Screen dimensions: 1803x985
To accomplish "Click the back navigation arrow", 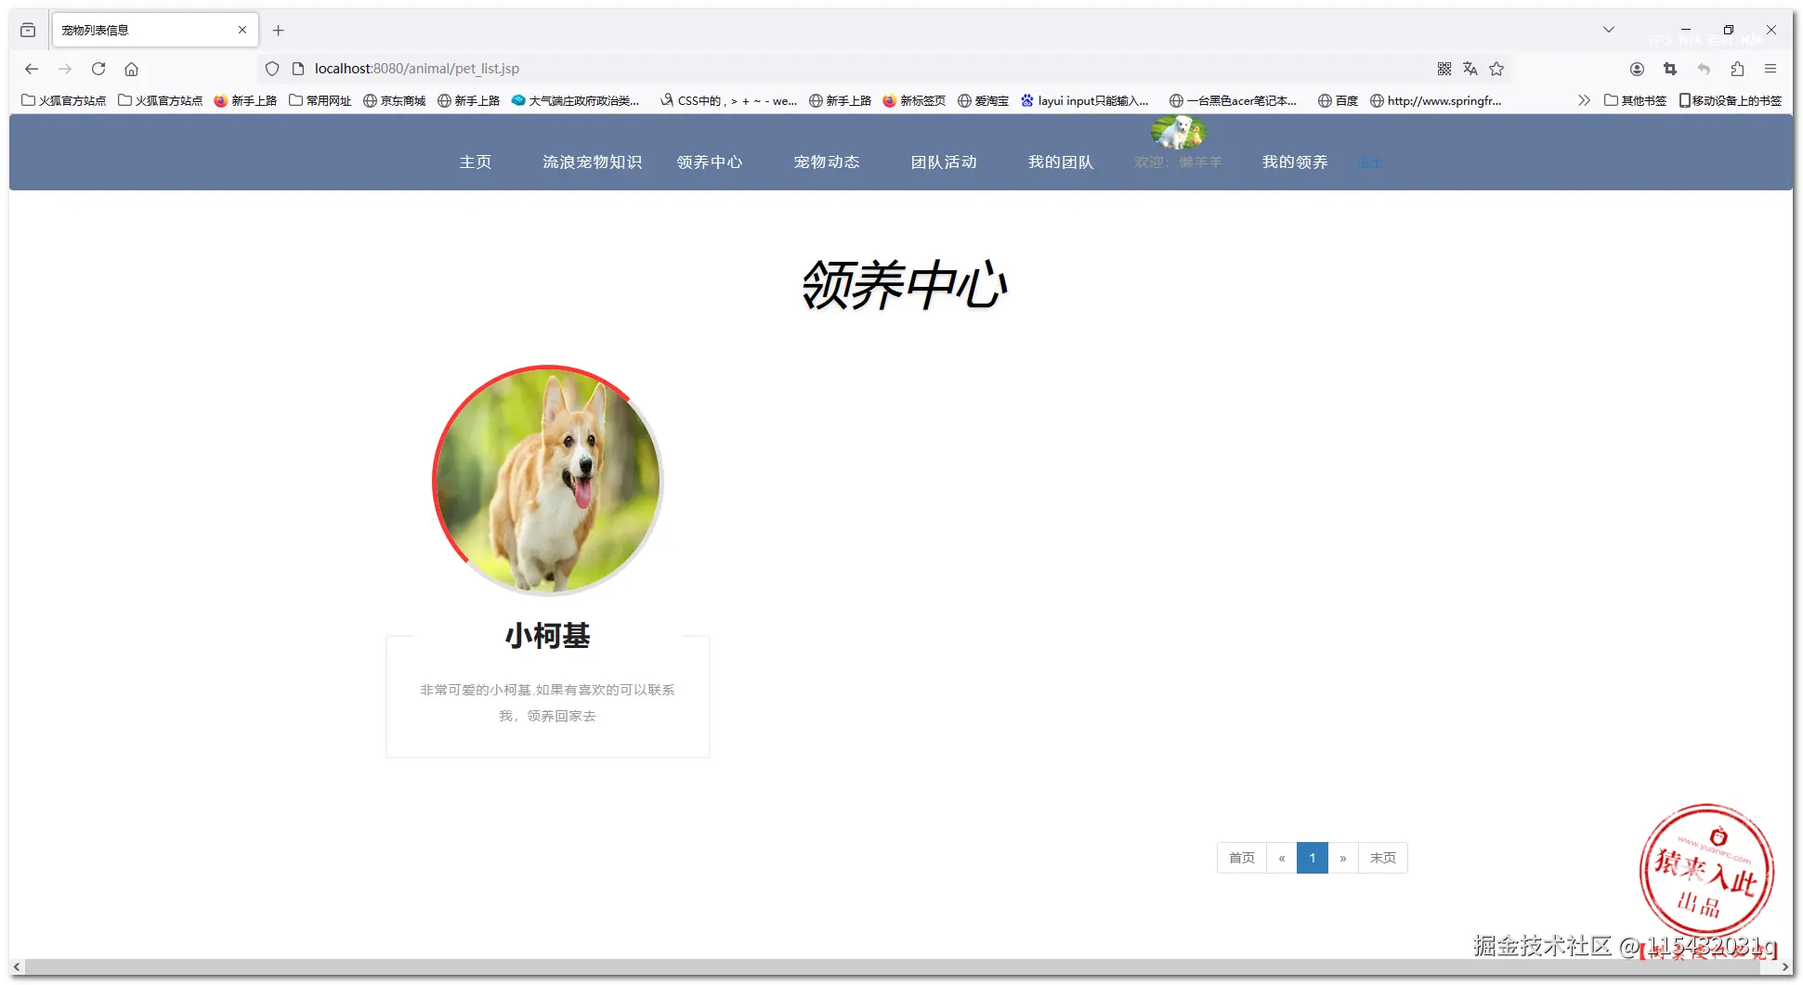I will pos(32,69).
